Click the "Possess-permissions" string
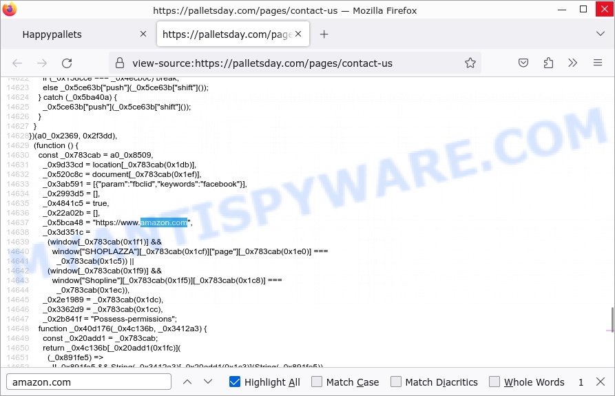 (x=132, y=319)
